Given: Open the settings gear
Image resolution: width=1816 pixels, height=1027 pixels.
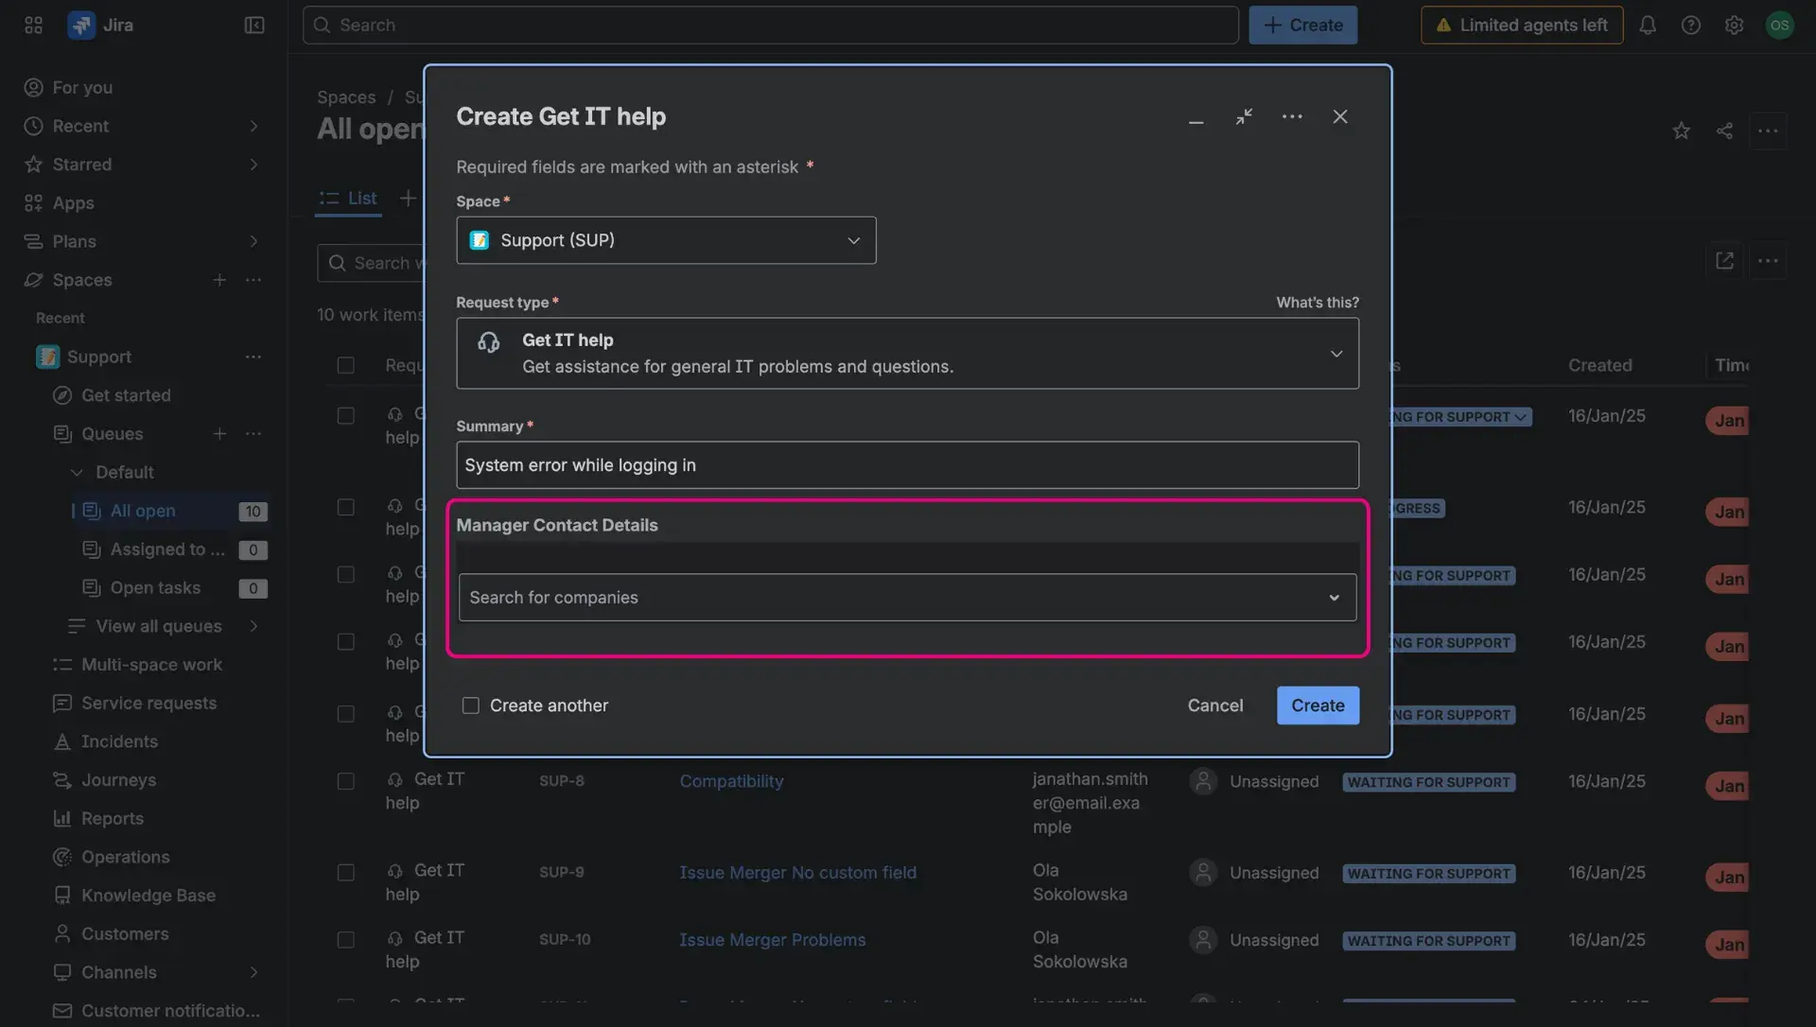Looking at the screenshot, I should [1735, 25].
